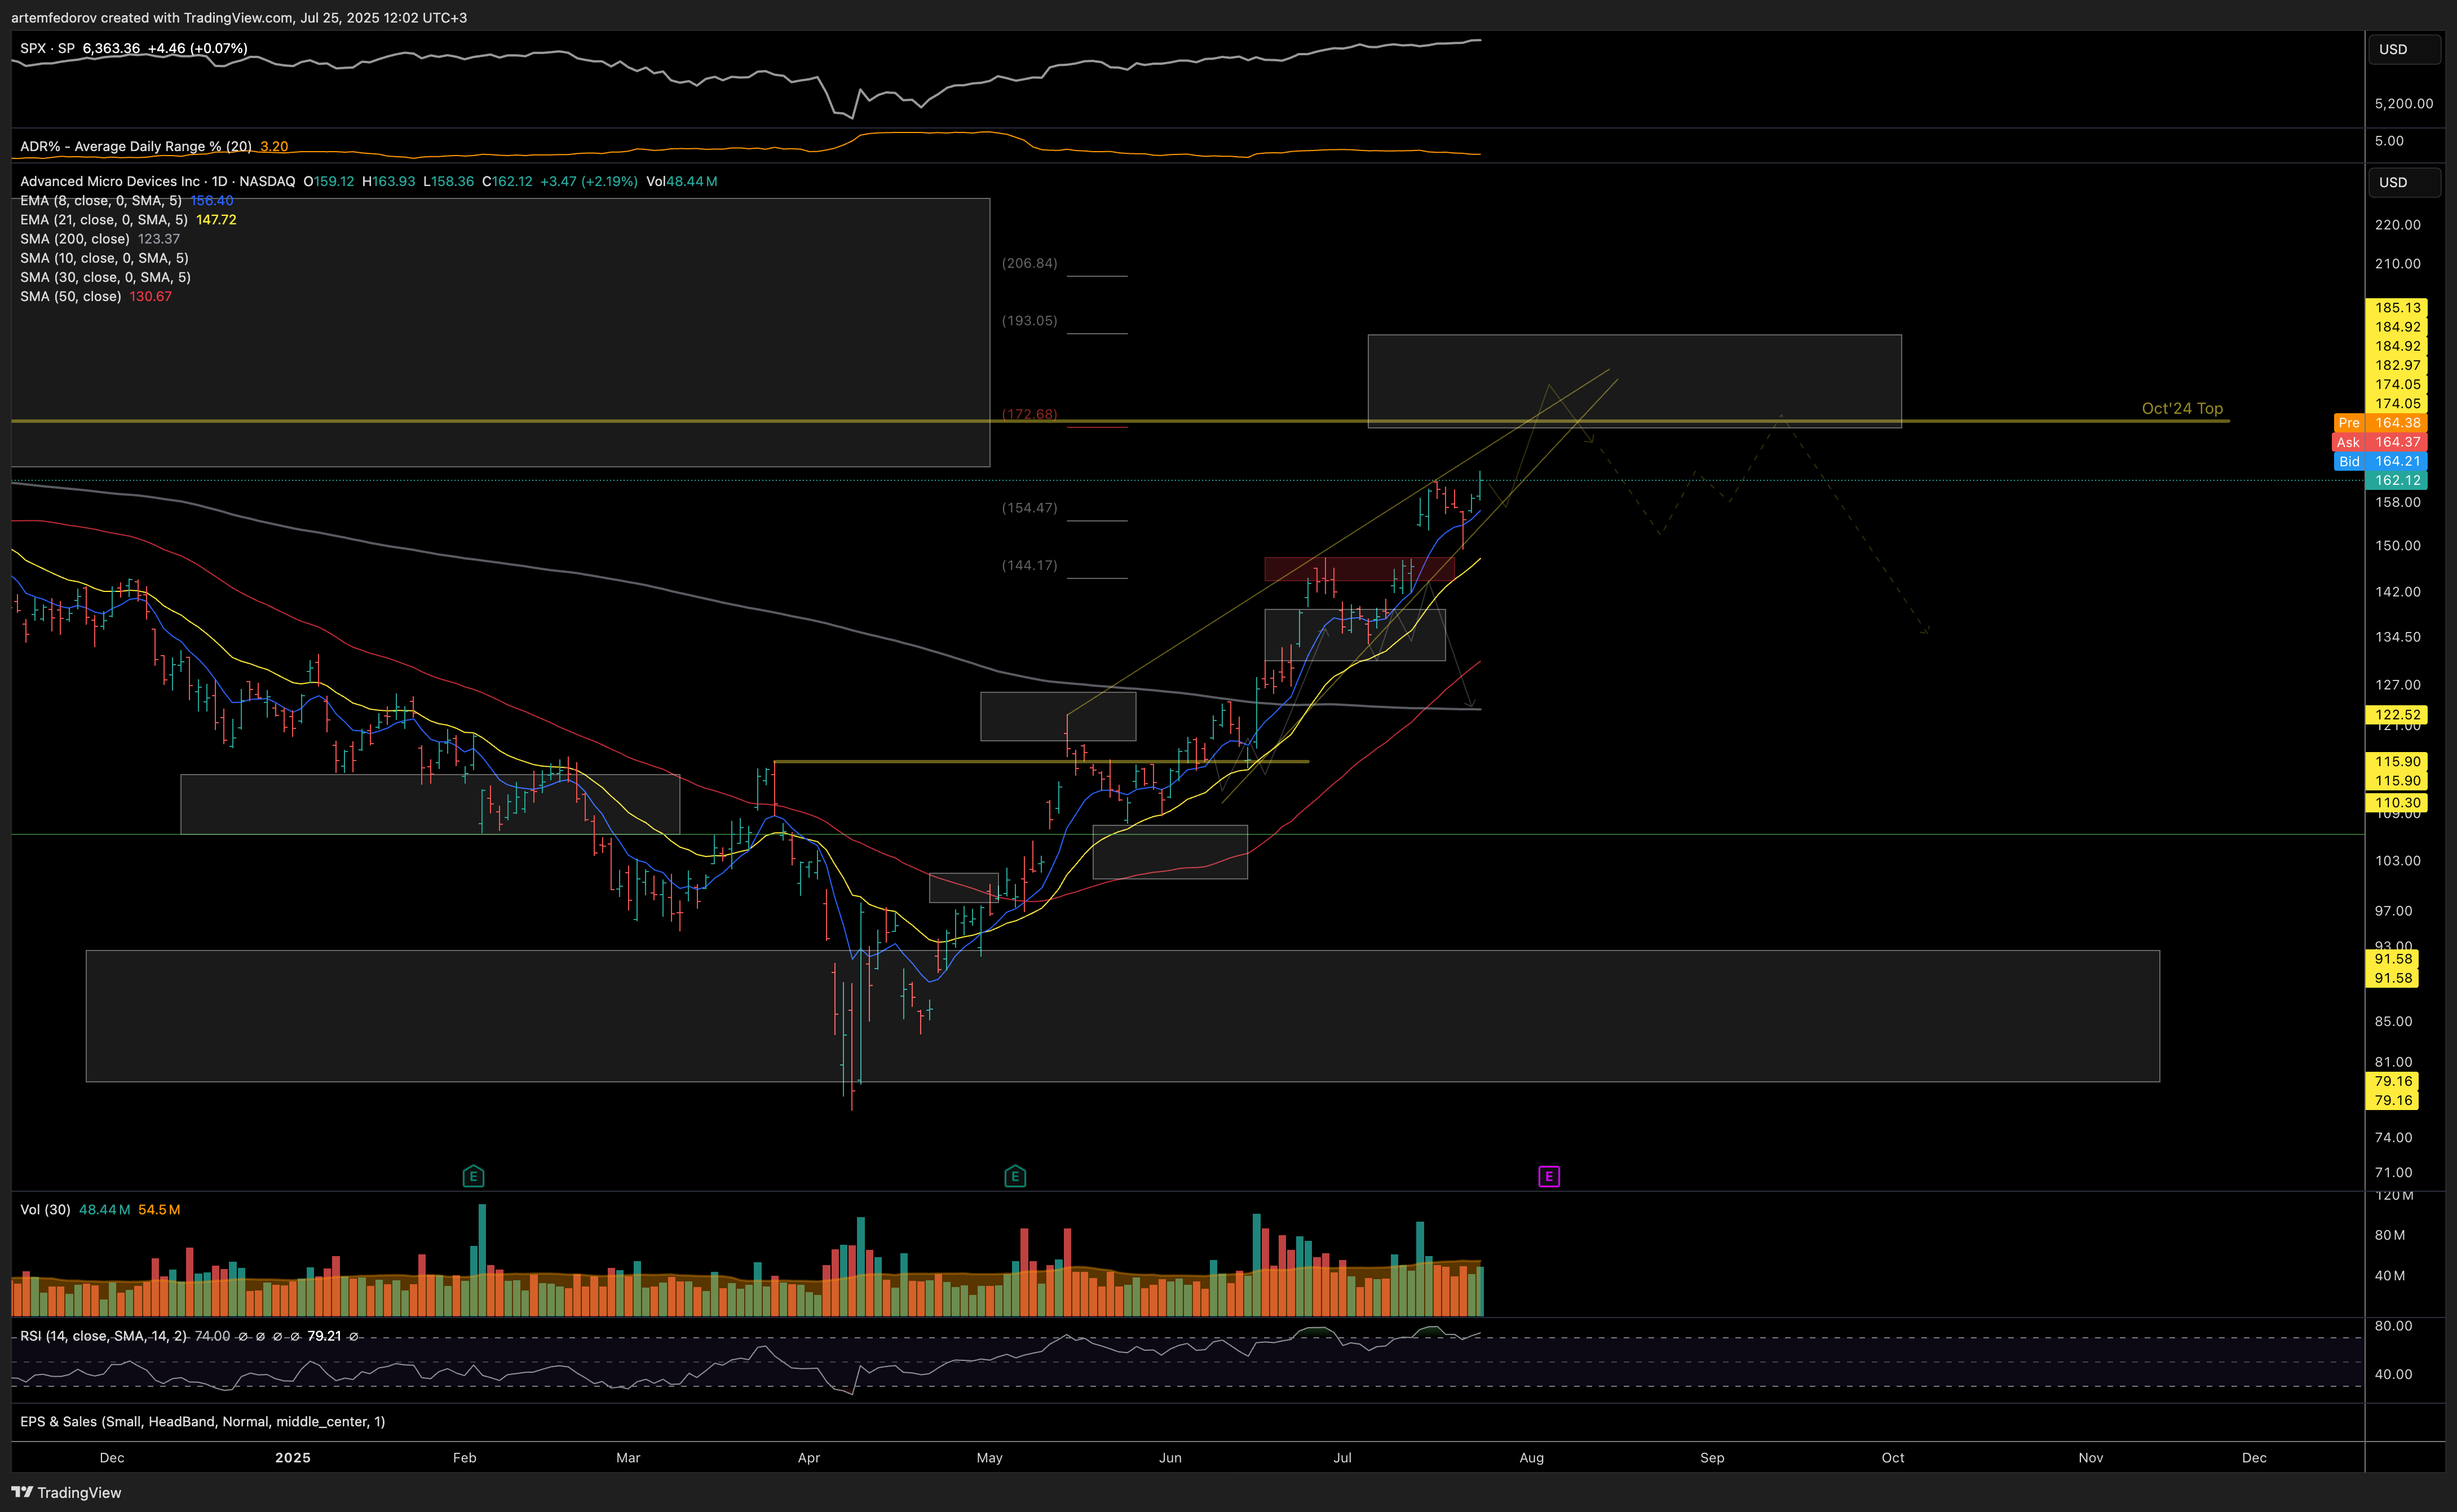Select the SMA (30, close) indicator legend
The image size is (2457, 1512).
[x=105, y=277]
